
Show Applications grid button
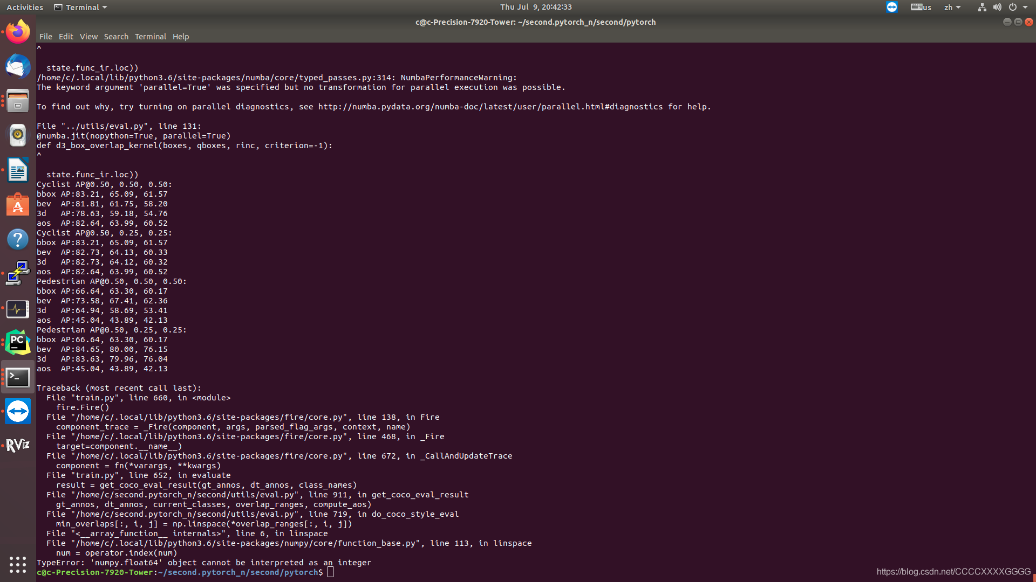click(18, 564)
